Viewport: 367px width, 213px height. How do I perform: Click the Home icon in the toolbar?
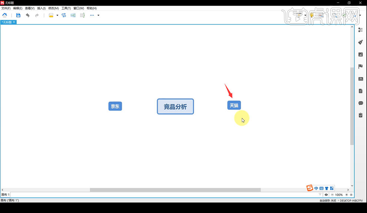click(x=4, y=15)
